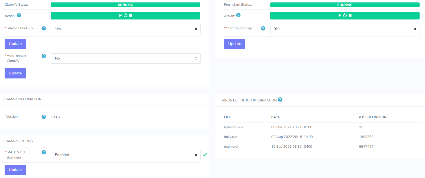Click Update below Auto-restart ClamAV
Viewport: 425px width, 178px height.
coord(15,73)
